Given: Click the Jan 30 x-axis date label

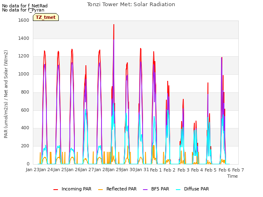Looking at the screenshot, I should [x=129, y=170].
